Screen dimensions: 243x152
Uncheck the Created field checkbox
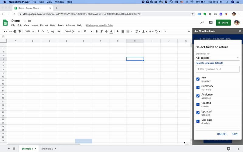tap(198, 104)
